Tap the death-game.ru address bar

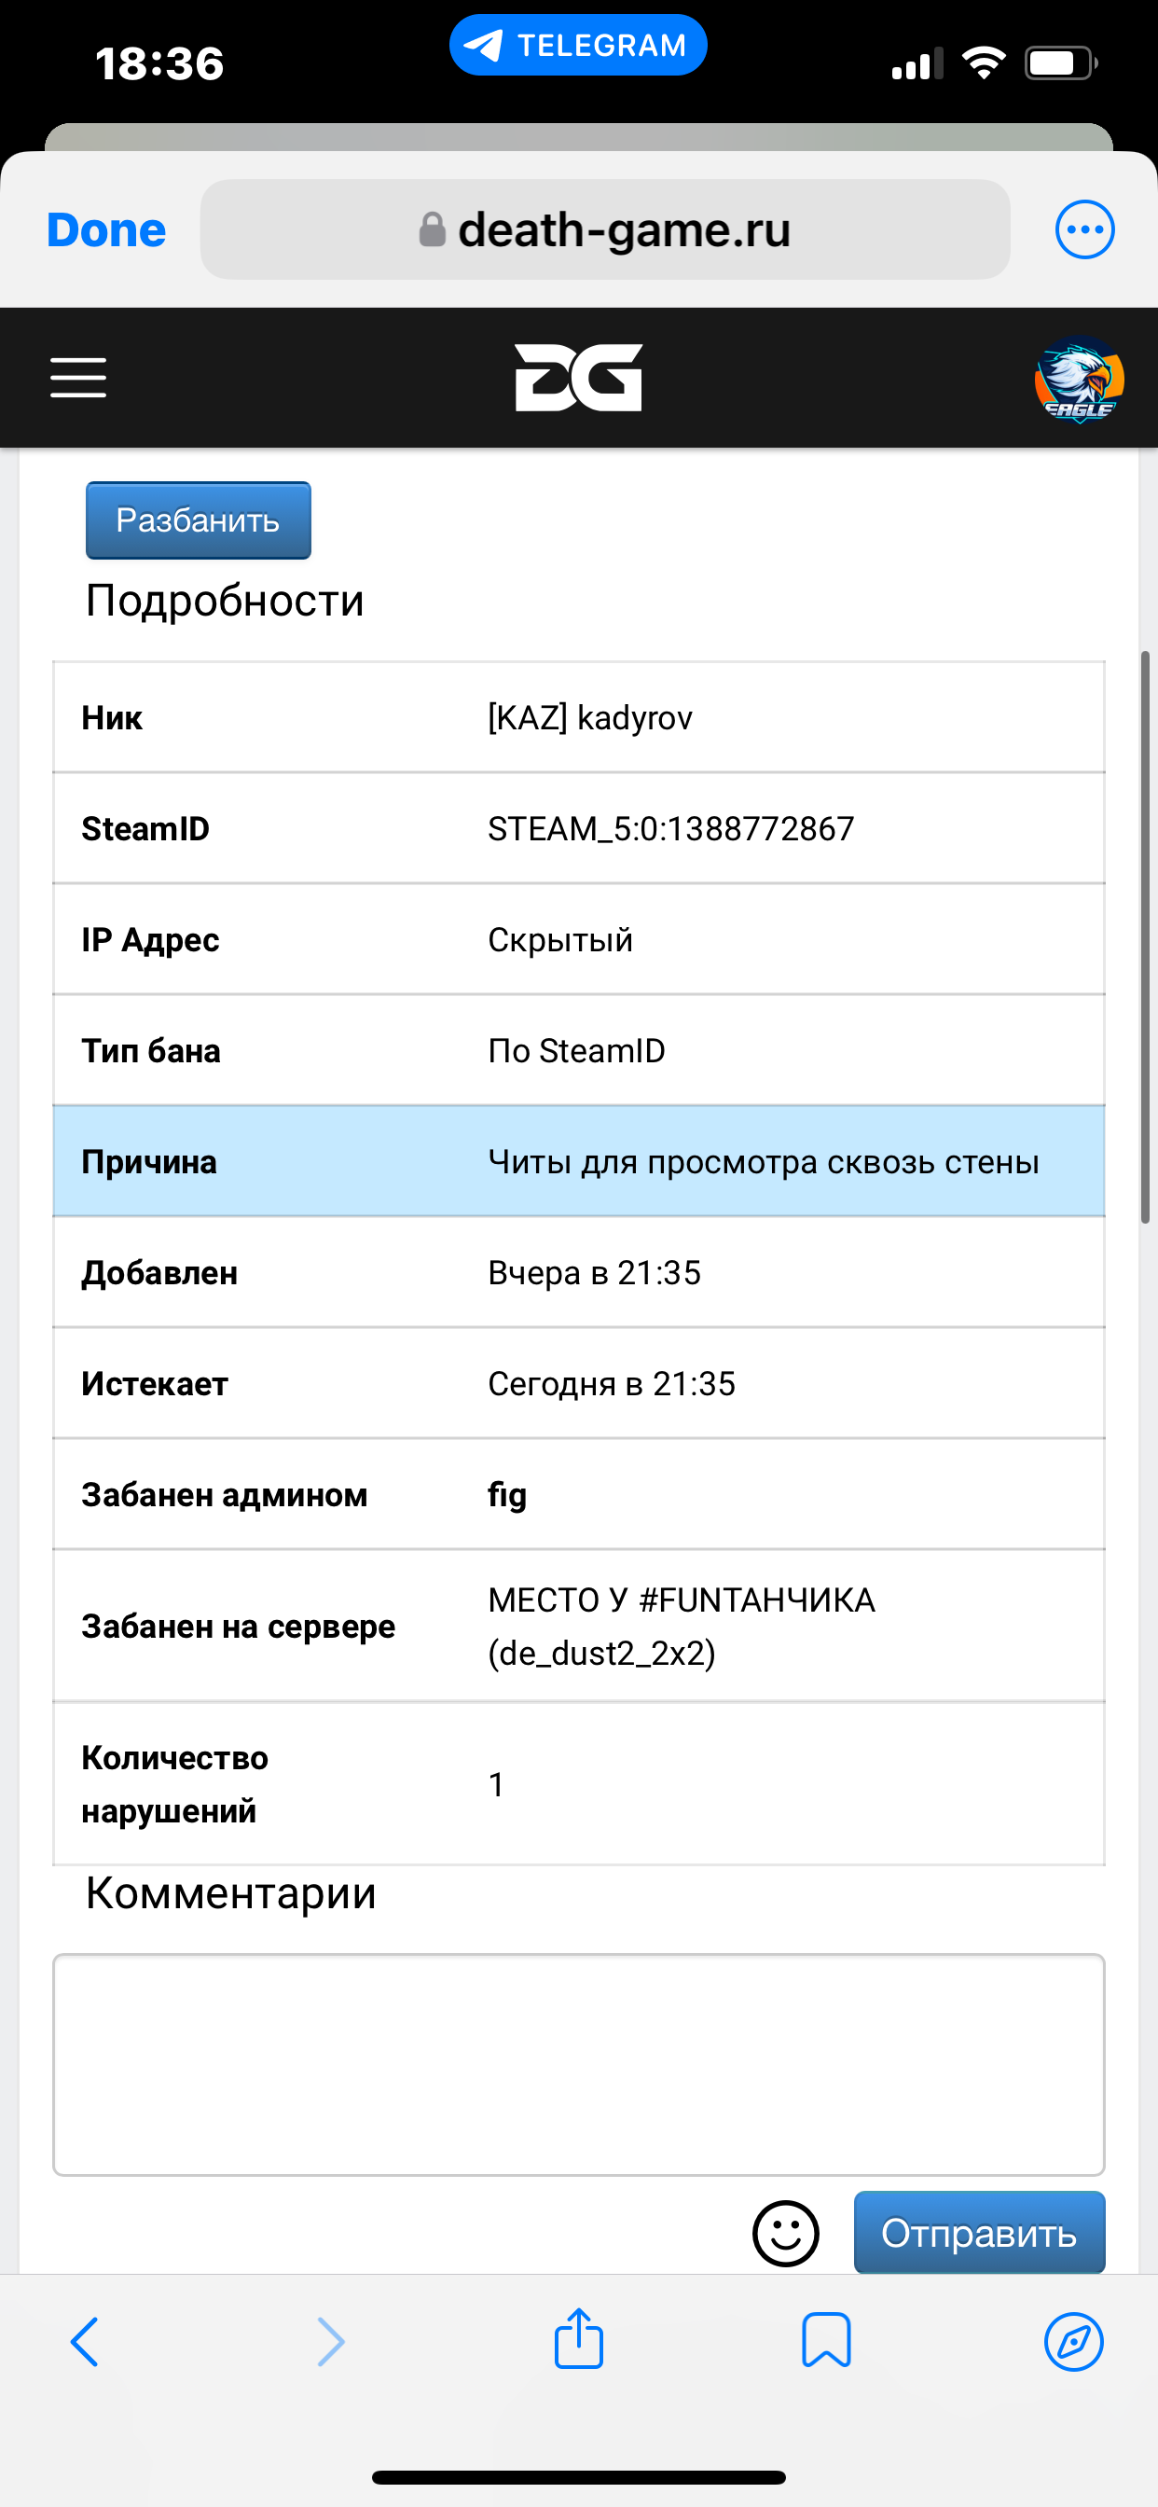[x=604, y=230]
